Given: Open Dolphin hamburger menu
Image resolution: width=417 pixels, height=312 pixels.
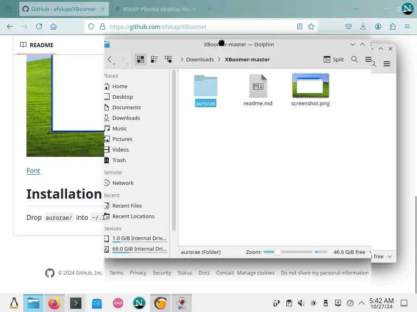Looking at the screenshot, I should pos(368,59).
